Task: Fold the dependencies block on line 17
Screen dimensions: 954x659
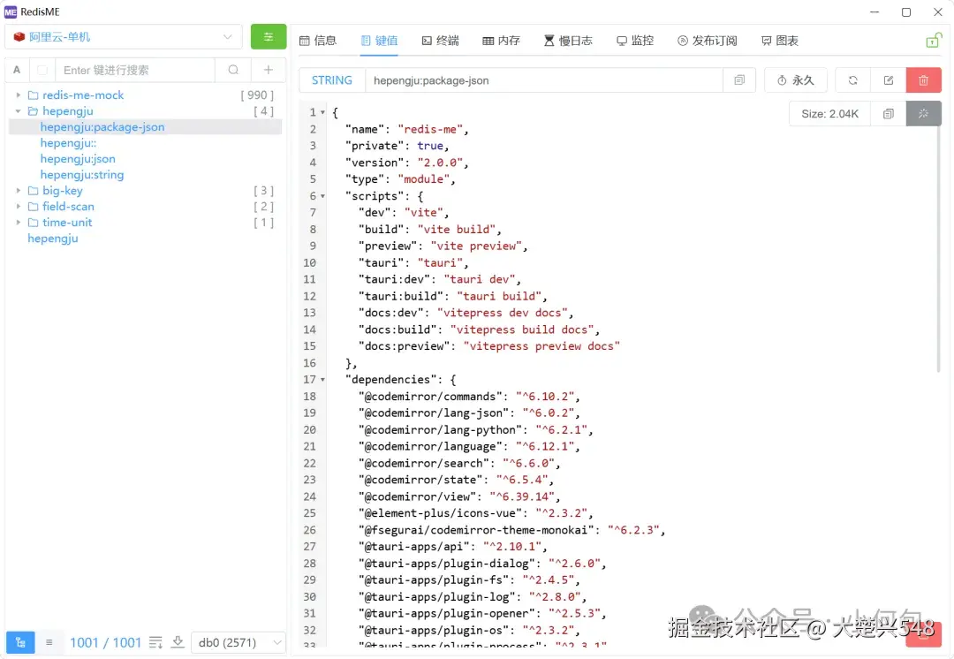Action: (x=322, y=380)
